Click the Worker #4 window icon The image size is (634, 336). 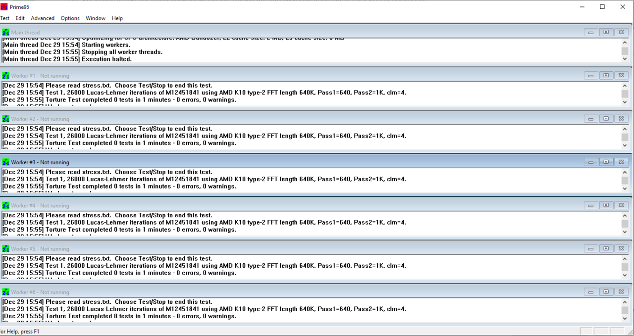click(x=5, y=205)
